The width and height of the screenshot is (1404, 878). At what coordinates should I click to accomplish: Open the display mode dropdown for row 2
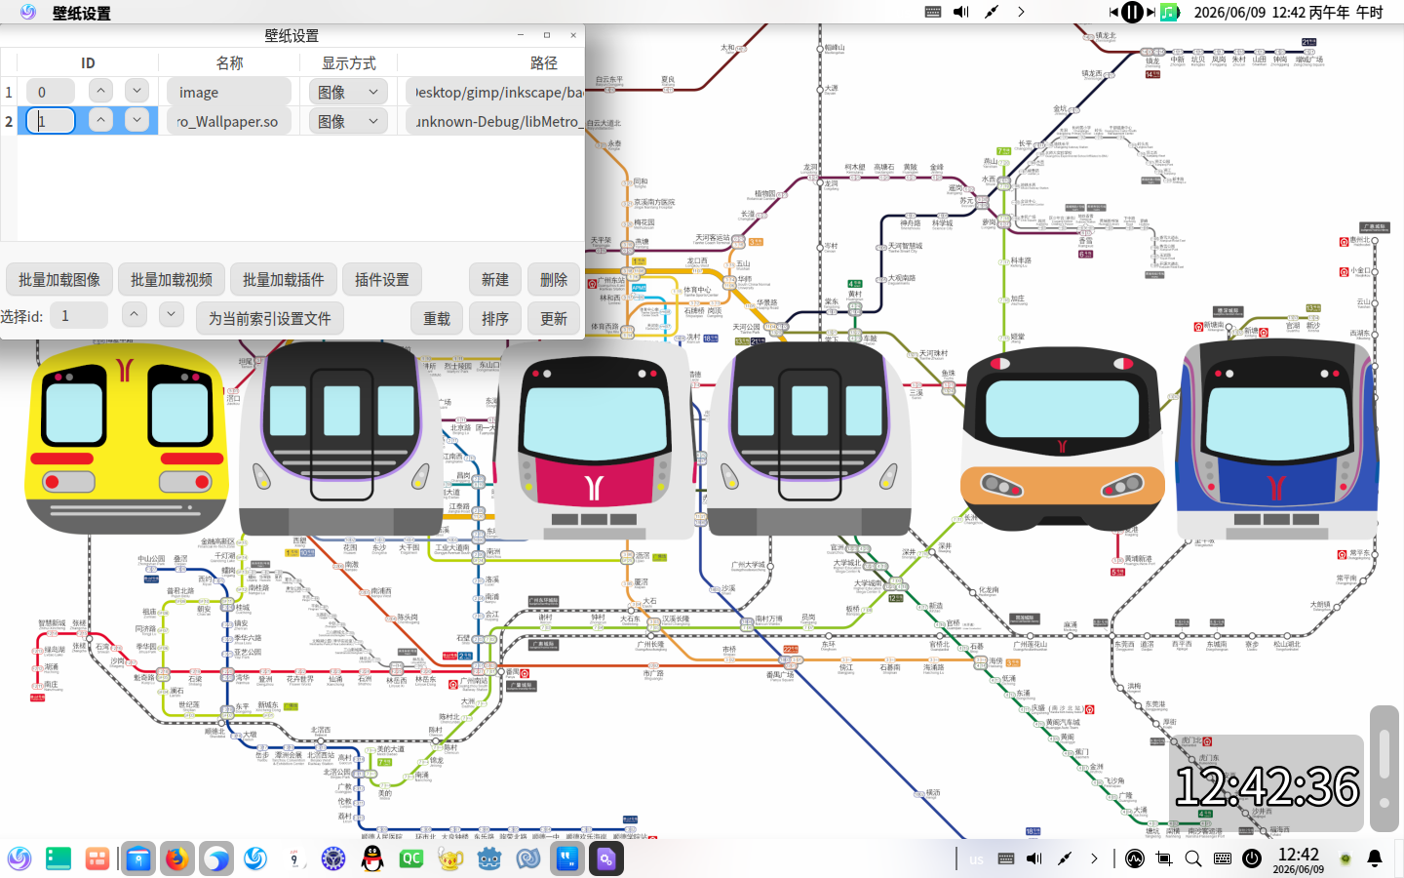coord(349,121)
